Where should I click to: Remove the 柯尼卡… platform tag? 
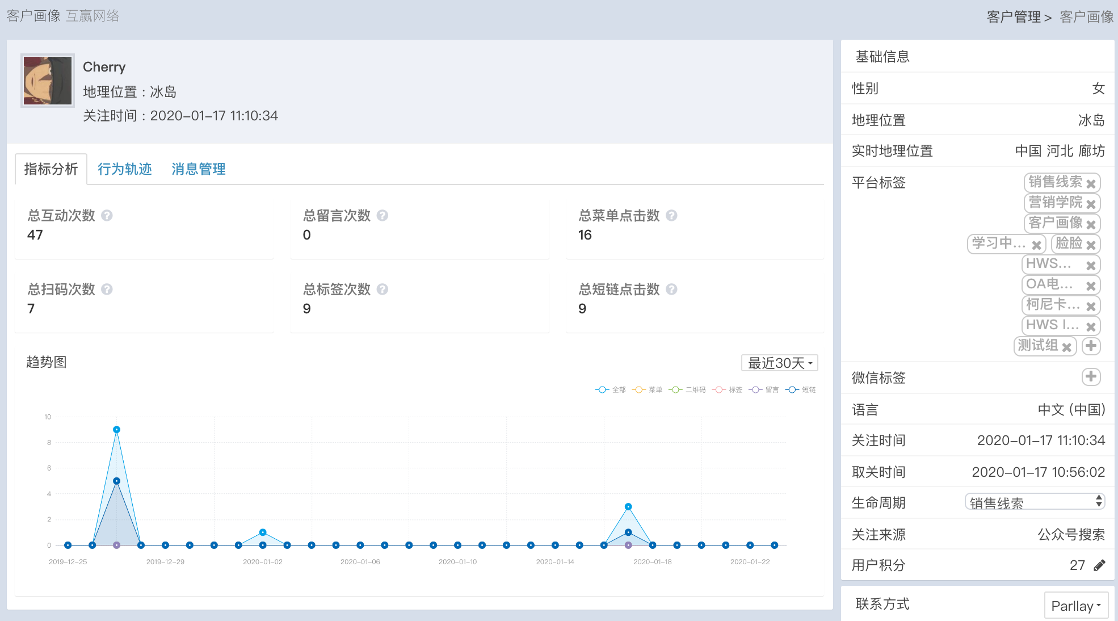[1091, 307]
